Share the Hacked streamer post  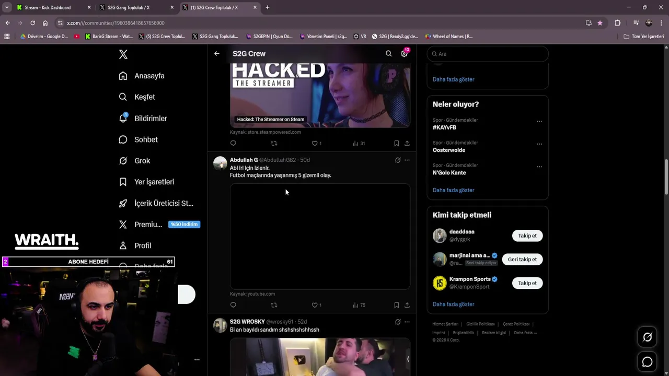407,143
